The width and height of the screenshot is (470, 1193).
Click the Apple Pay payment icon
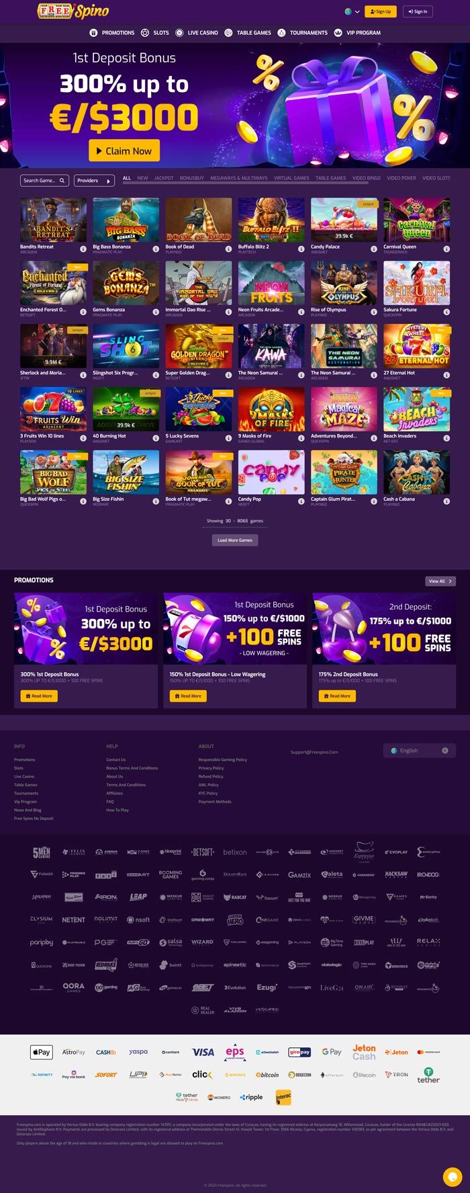(x=41, y=1053)
